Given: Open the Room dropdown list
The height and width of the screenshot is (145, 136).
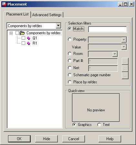Looking at the screenshot, I should (115, 54).
